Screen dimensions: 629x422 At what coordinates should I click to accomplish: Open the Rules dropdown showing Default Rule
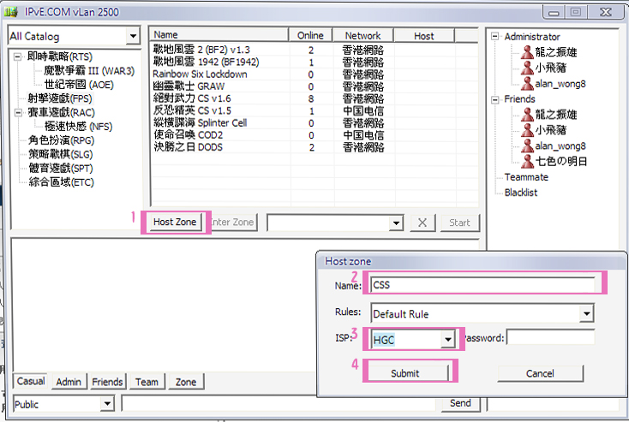click(586, 313)
